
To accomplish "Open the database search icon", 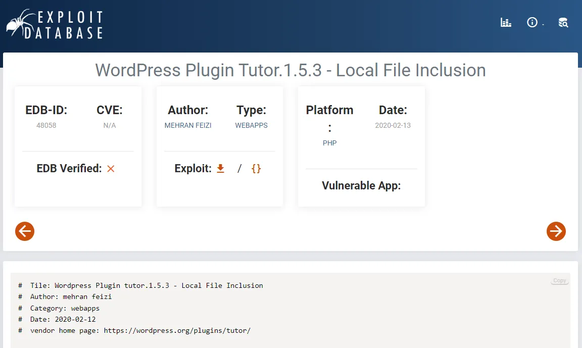I will click(563, 23).
